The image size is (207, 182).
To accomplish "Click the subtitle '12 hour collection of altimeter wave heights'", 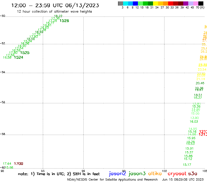I will [x=54, y=11].
